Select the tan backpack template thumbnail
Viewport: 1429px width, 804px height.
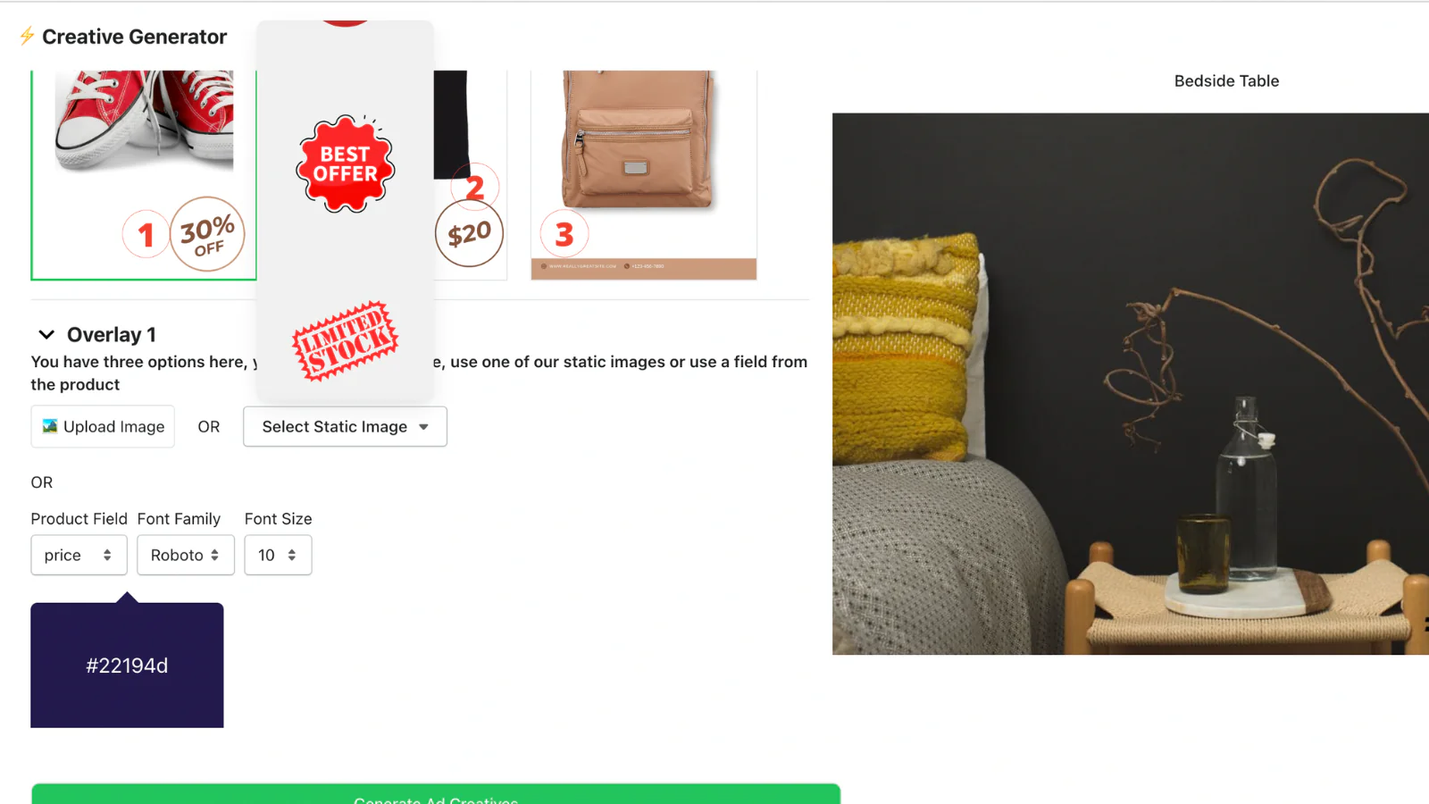(644, 175)
